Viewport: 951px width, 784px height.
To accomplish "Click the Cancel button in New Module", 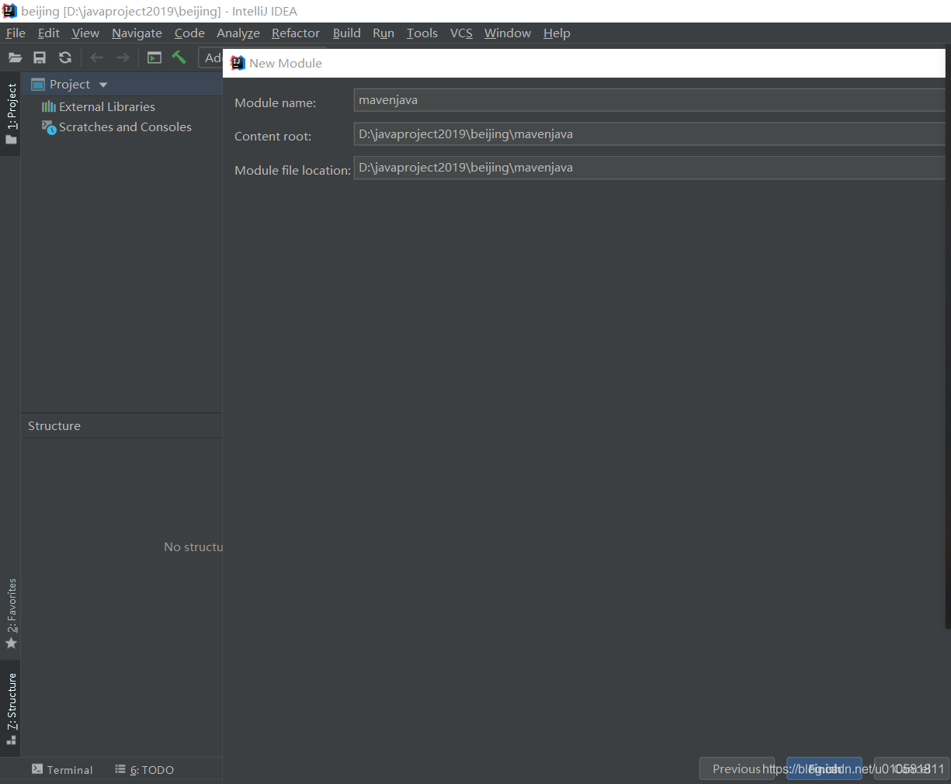I will click(x=911, y=768).
